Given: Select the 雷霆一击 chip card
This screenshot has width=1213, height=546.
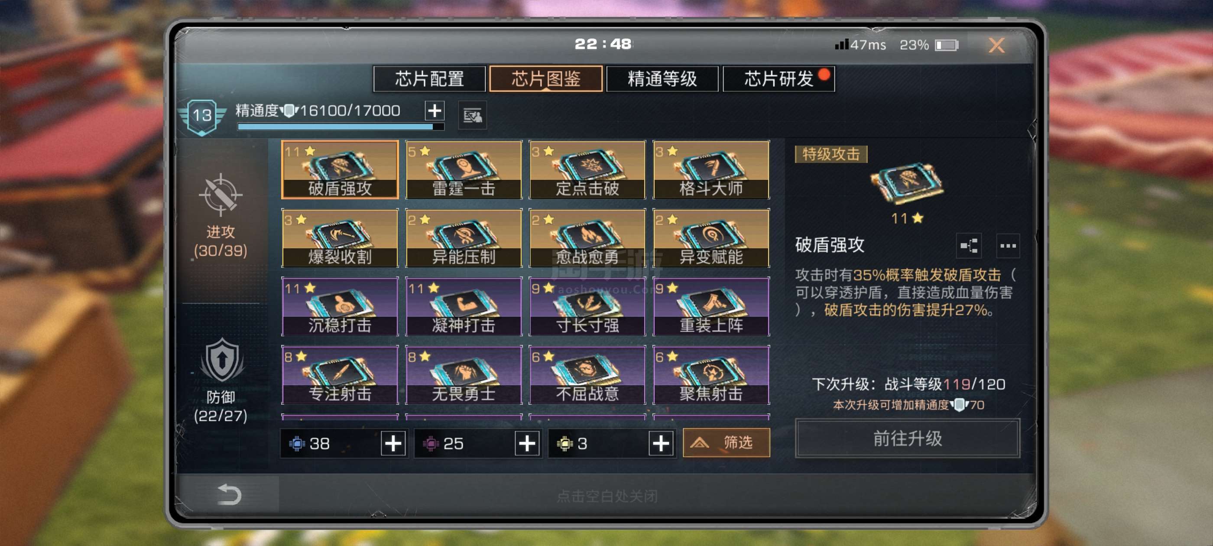Looking at the screenshot, I should point(464,169).
